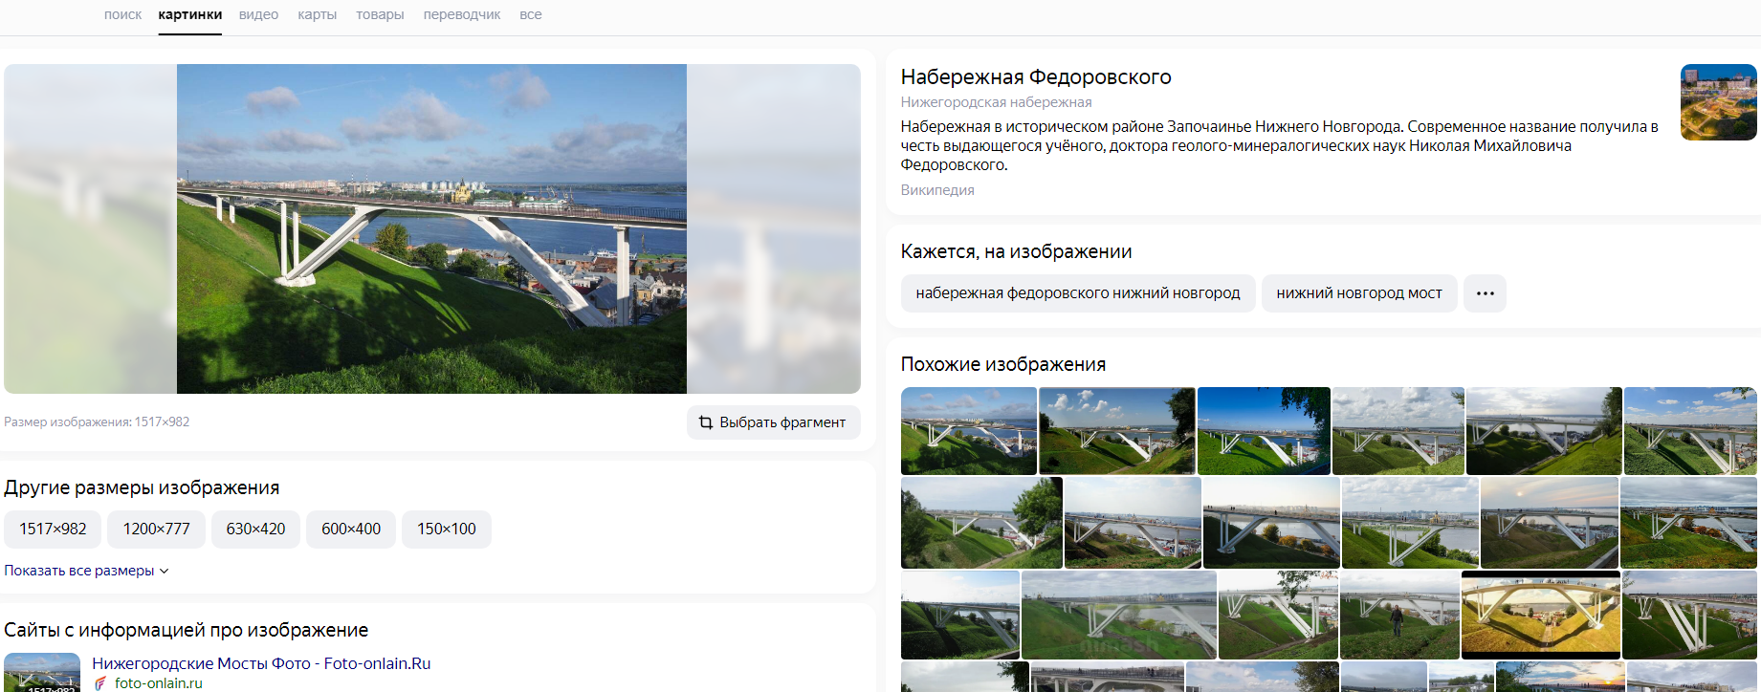Select the картинки tab
This screenshot has height=692, width=1761.
pos(190,14)
